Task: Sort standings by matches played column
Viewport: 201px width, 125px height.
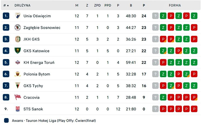Action: [x=77, y=5]
